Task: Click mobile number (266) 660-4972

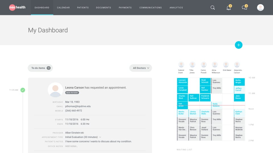Action: [x=73, y=110]
